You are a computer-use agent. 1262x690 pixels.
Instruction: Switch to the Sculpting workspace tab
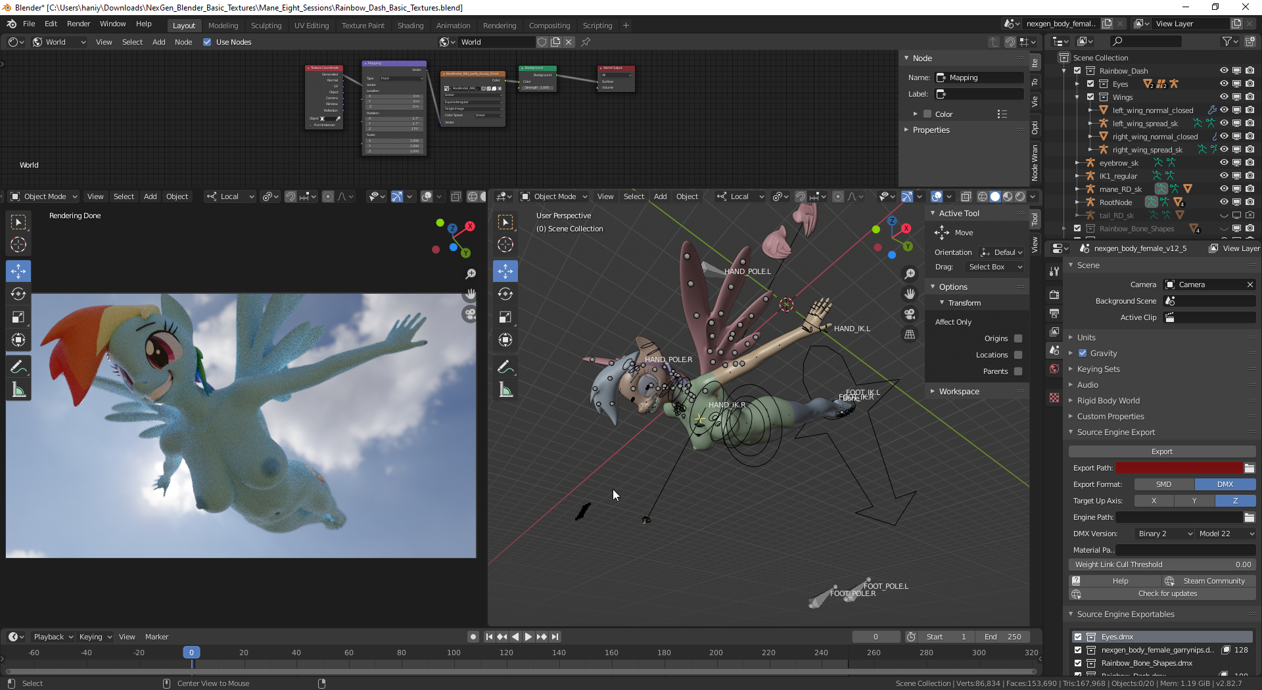(266, 26)
